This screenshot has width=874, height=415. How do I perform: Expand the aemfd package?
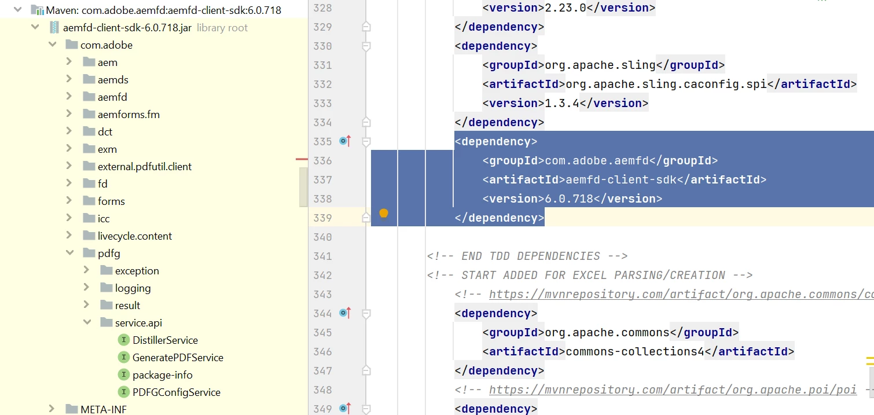click(69, 97)
